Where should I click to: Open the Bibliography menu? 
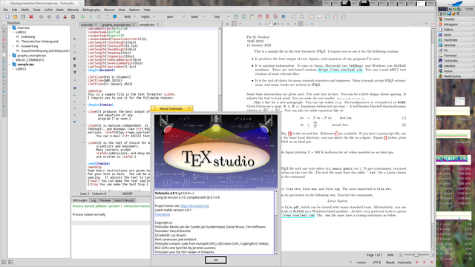click(x=91, y=10)
